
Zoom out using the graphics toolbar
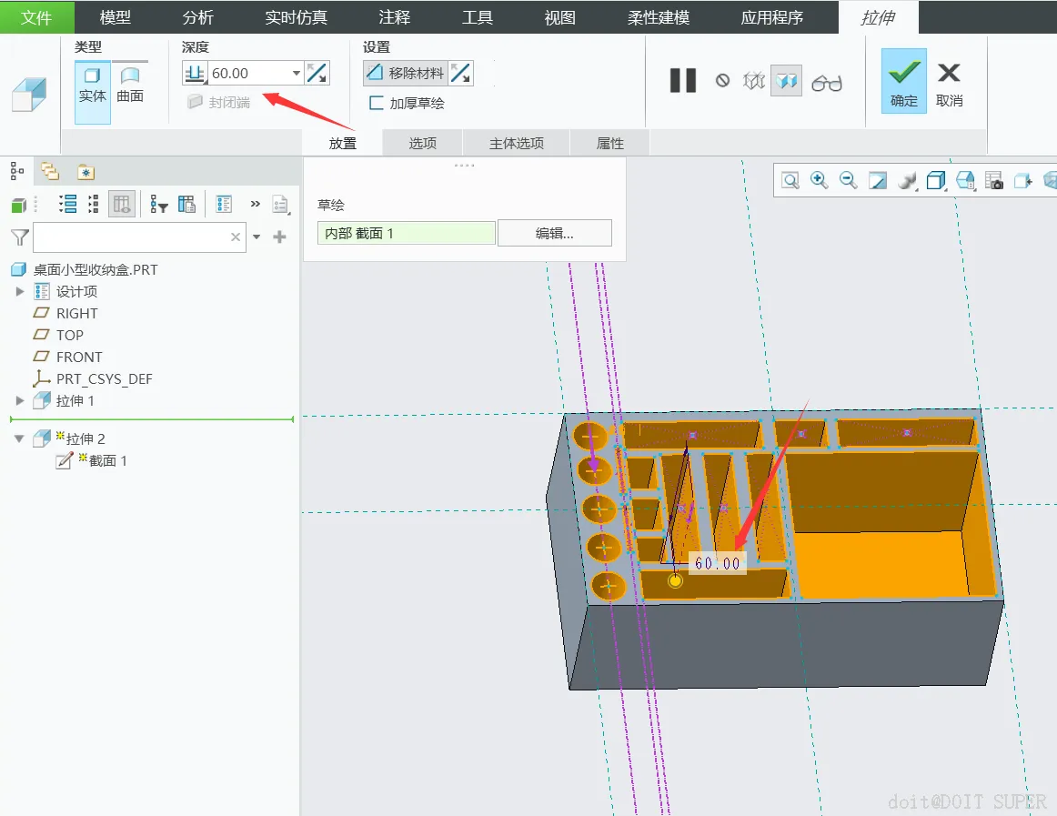848,180
